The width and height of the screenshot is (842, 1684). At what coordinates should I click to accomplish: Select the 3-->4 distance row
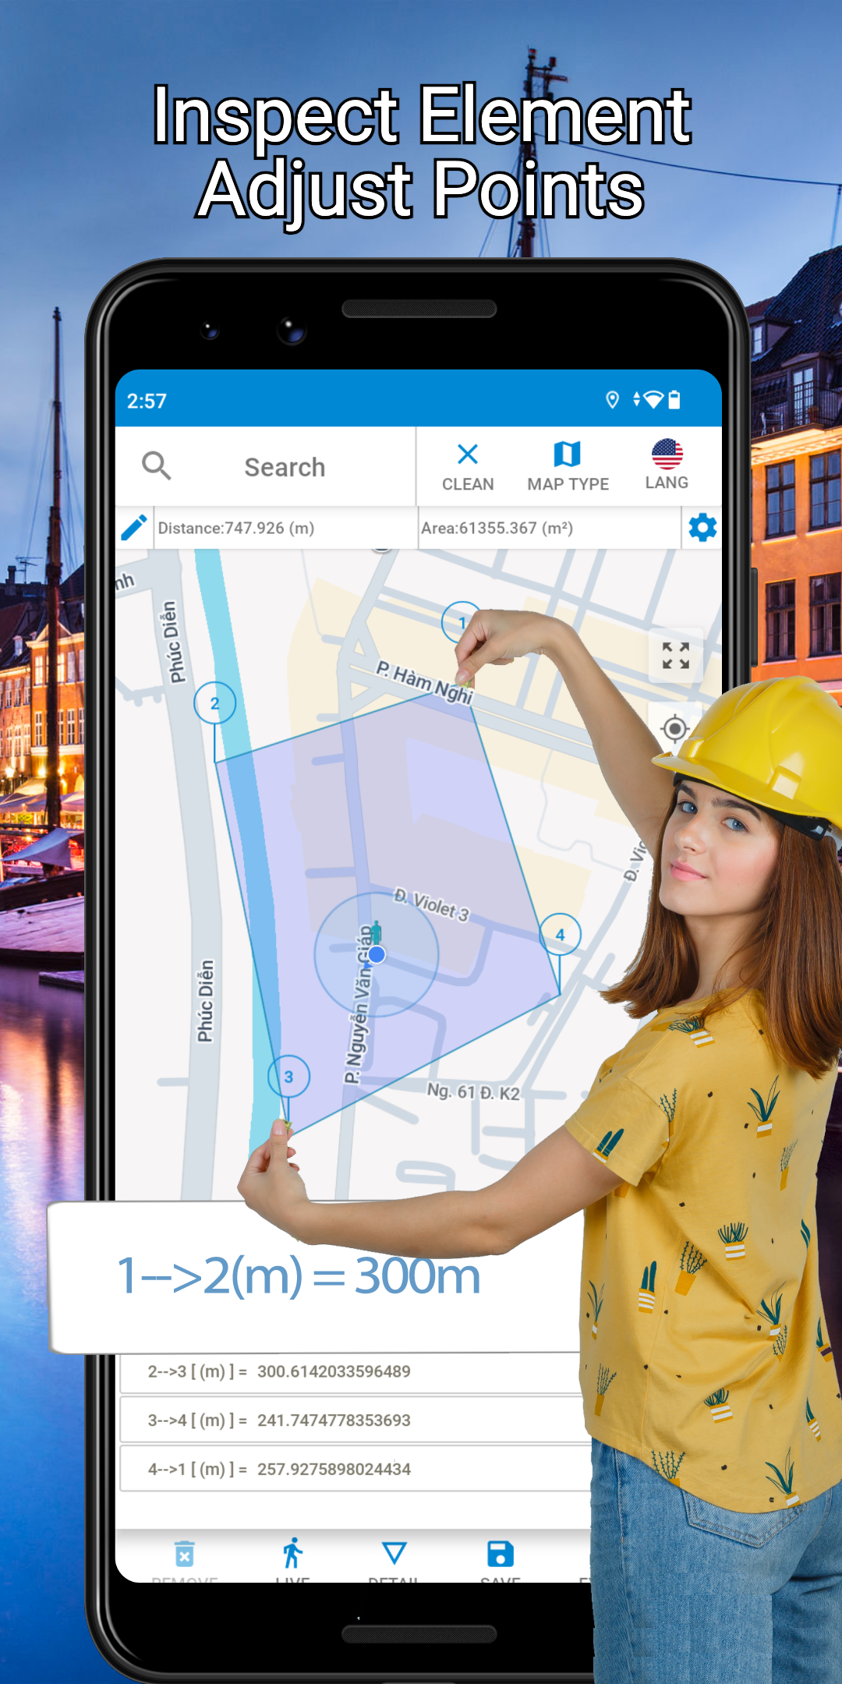[x=351, y=1420]
